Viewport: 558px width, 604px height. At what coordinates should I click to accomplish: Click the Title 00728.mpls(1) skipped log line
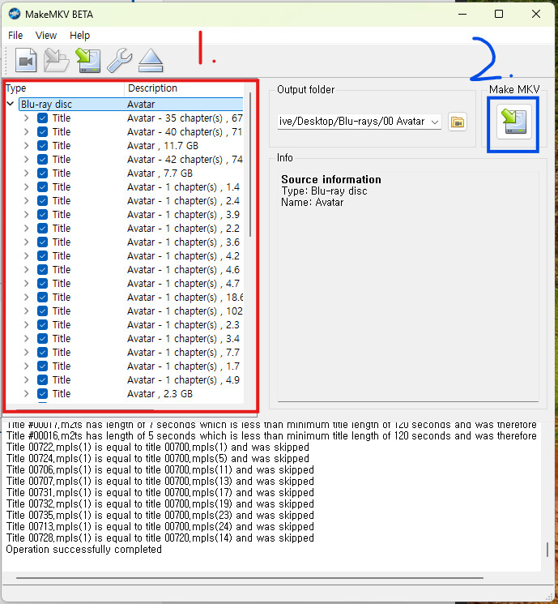coord(160,538)
